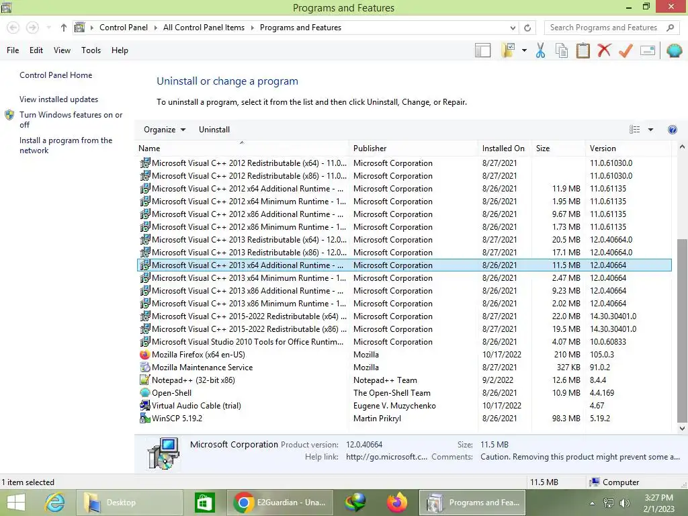Click the Mozilla Maintenance Service icon
This screenshot has width=688, height=516.
coord(145,368)
